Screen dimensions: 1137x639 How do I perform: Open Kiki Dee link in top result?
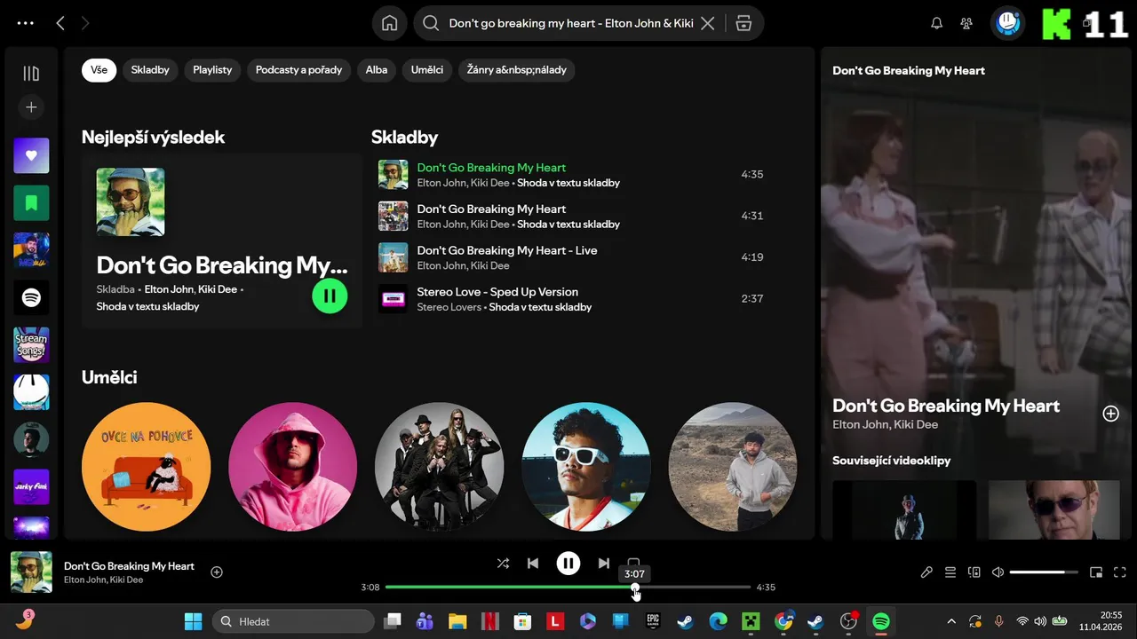(x=218, y=289)
